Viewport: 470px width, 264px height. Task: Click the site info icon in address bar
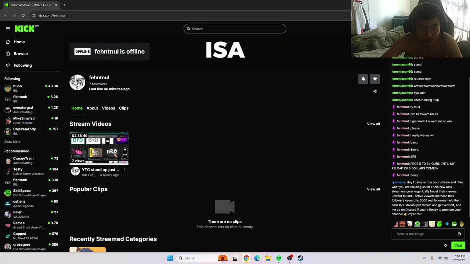[33, 15]
